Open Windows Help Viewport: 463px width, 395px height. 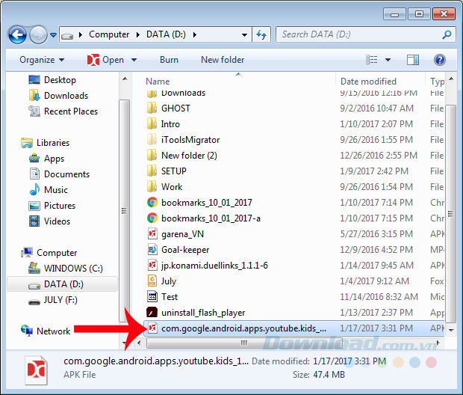coord(440,60)
